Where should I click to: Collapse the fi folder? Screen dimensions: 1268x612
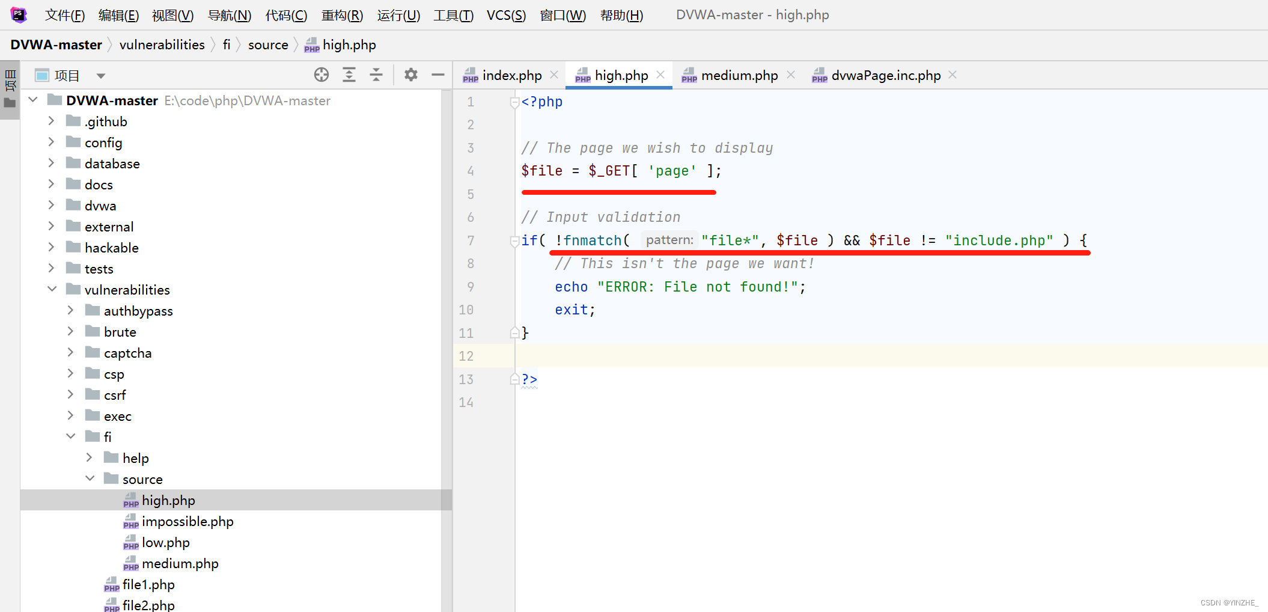[71, 436]
